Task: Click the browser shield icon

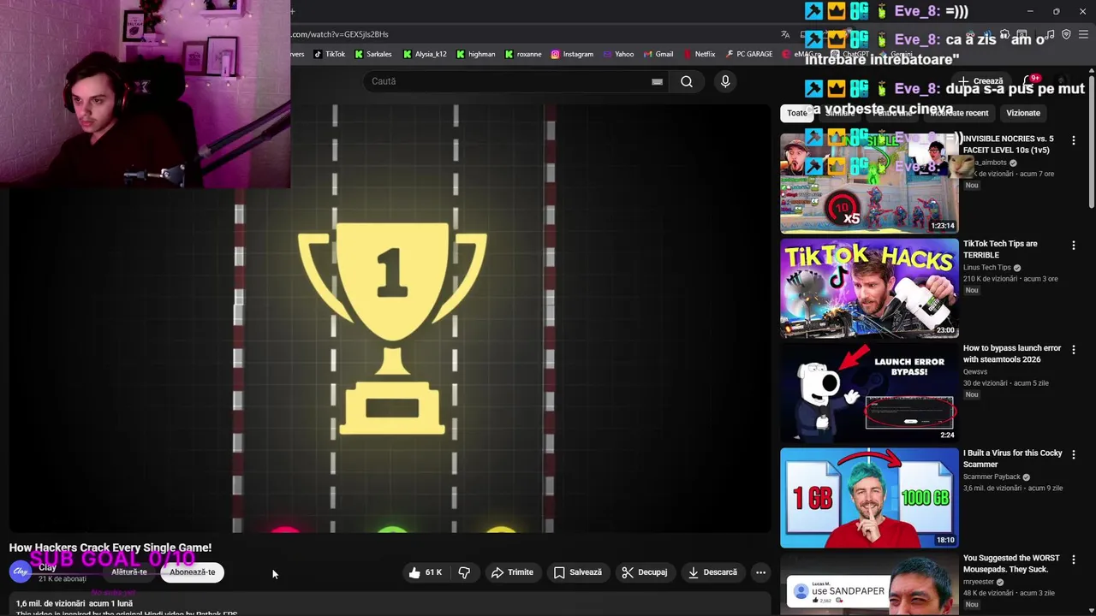Action: (x=1066, y=34)
